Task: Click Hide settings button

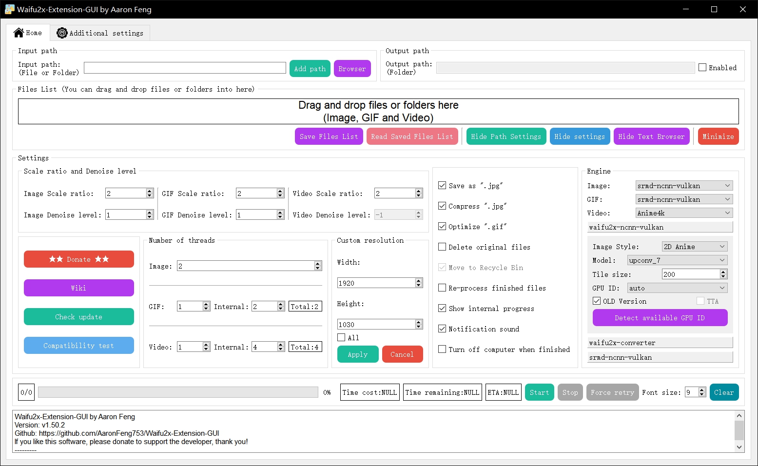Action: click(x=580, y=136)
